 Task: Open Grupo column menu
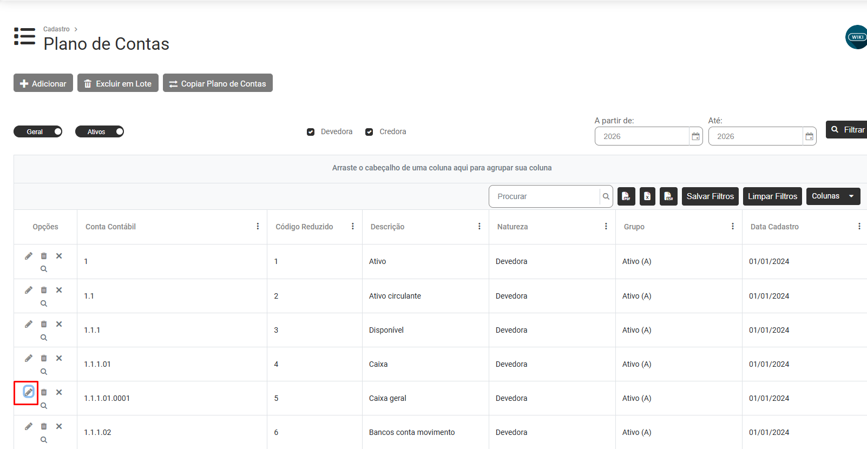tap(733, 226)
